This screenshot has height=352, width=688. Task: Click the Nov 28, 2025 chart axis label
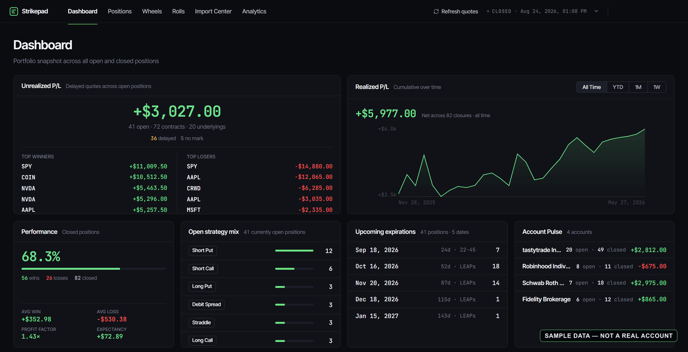(x=417, y=203)
